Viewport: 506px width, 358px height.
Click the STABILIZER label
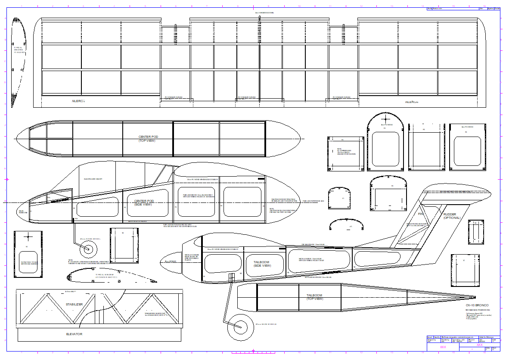74,305
